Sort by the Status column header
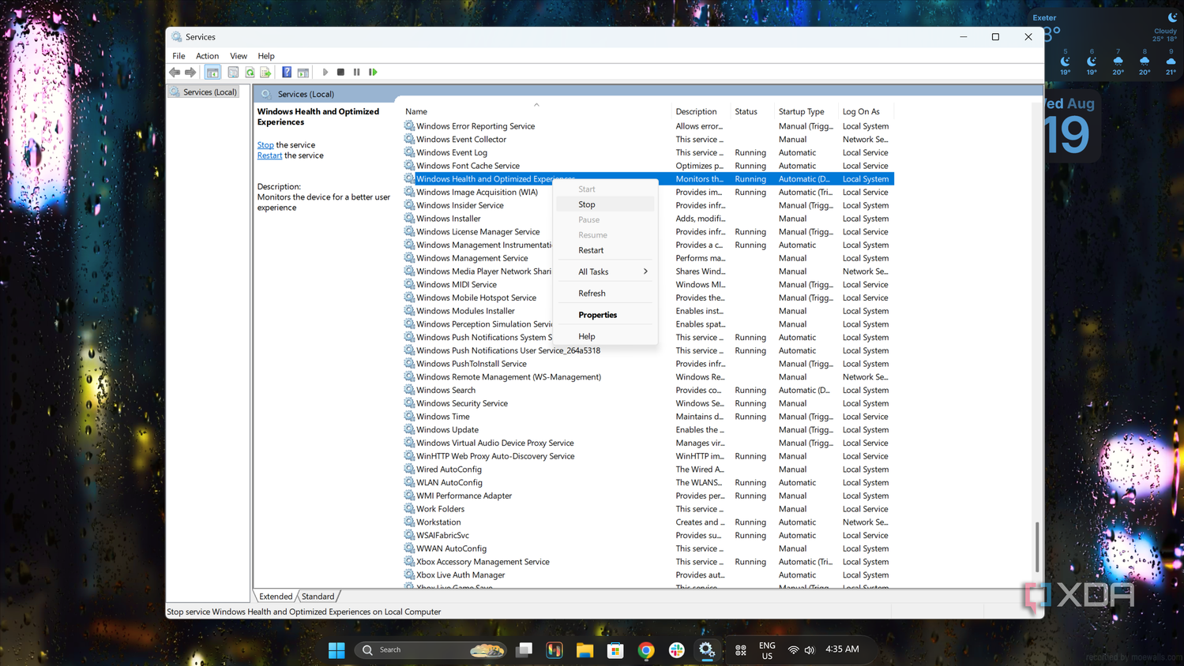This screenshot has height=666, width=1184. pyautogui.click(x=753, y=111)
